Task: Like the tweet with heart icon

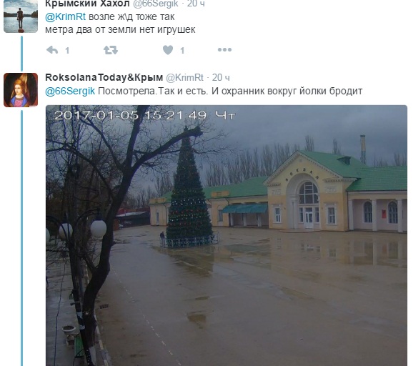Action: (168, 50)
